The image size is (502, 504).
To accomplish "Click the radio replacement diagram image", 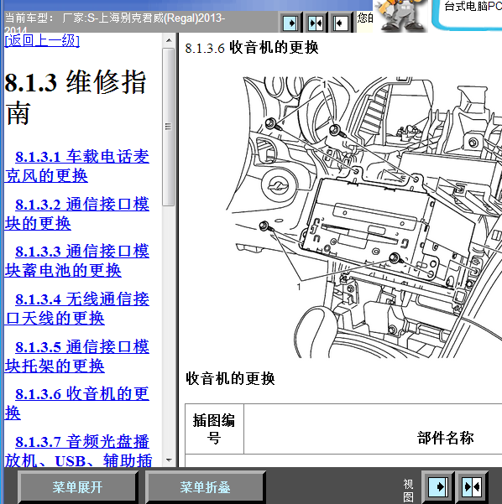I will [363, 217].
